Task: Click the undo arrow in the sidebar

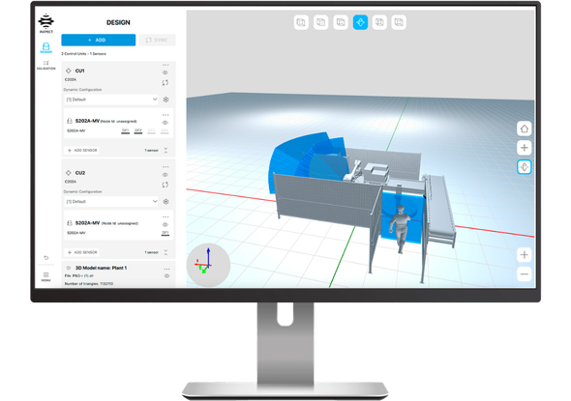Action: [x=45, y=258]
